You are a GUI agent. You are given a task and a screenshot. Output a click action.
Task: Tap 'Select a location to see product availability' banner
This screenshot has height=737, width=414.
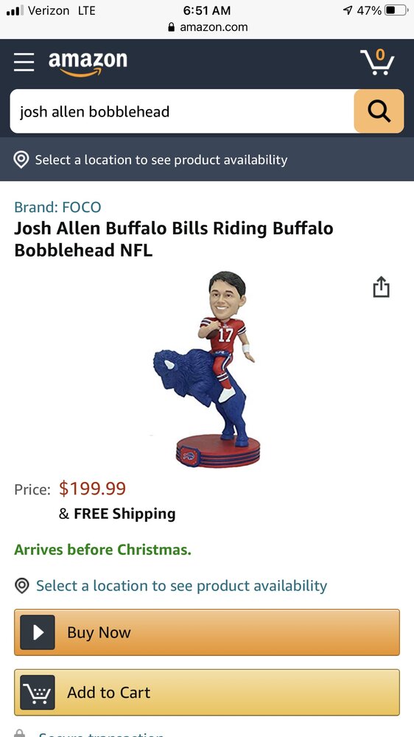tap(207, 159)
